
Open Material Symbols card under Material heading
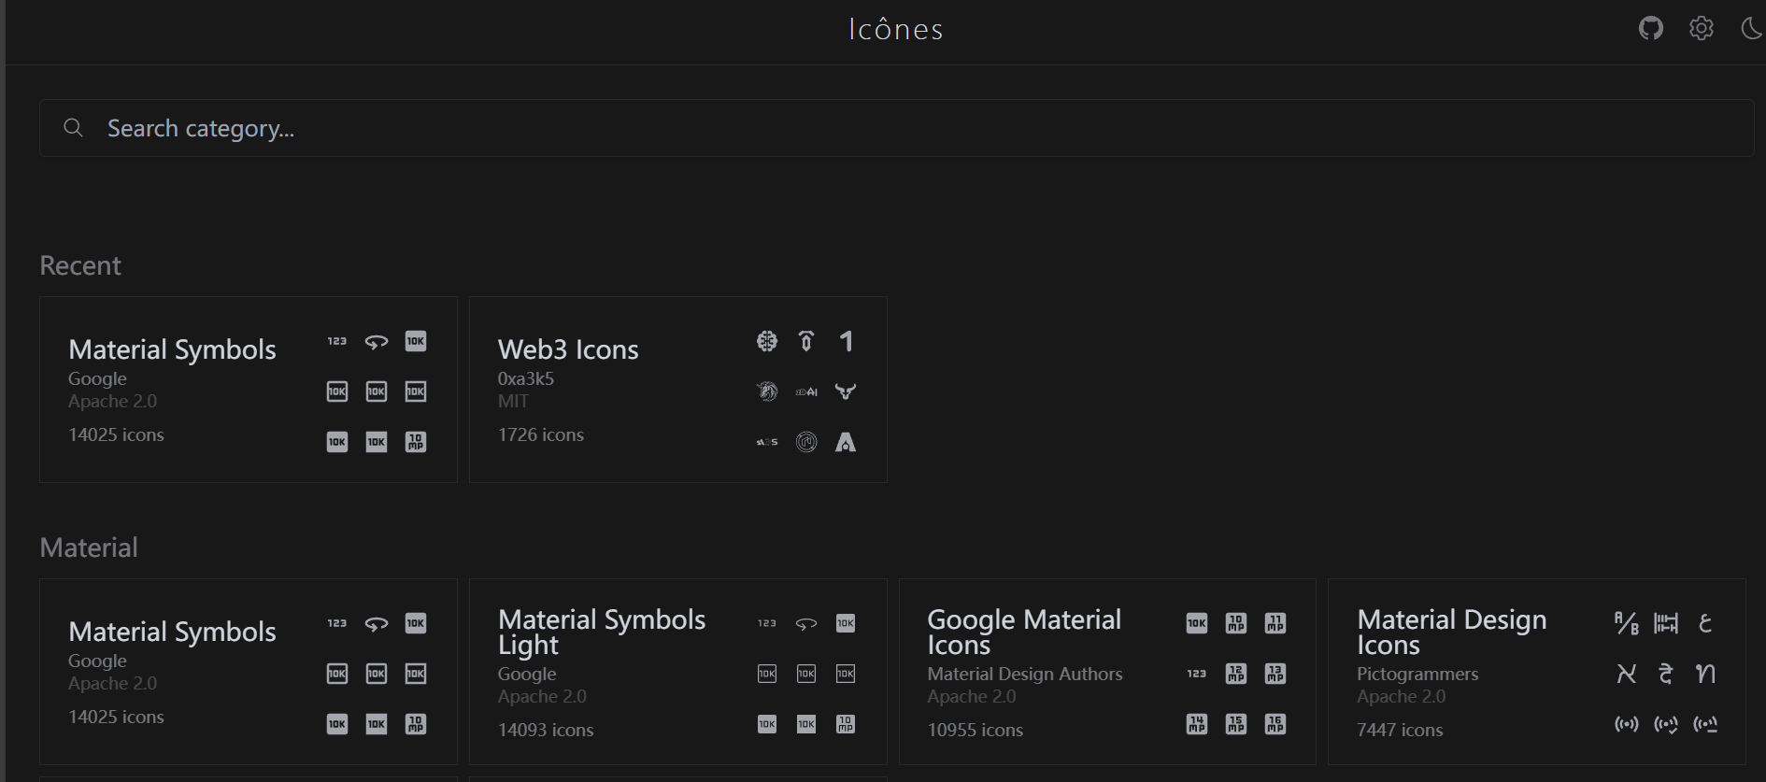coord(249,672)
